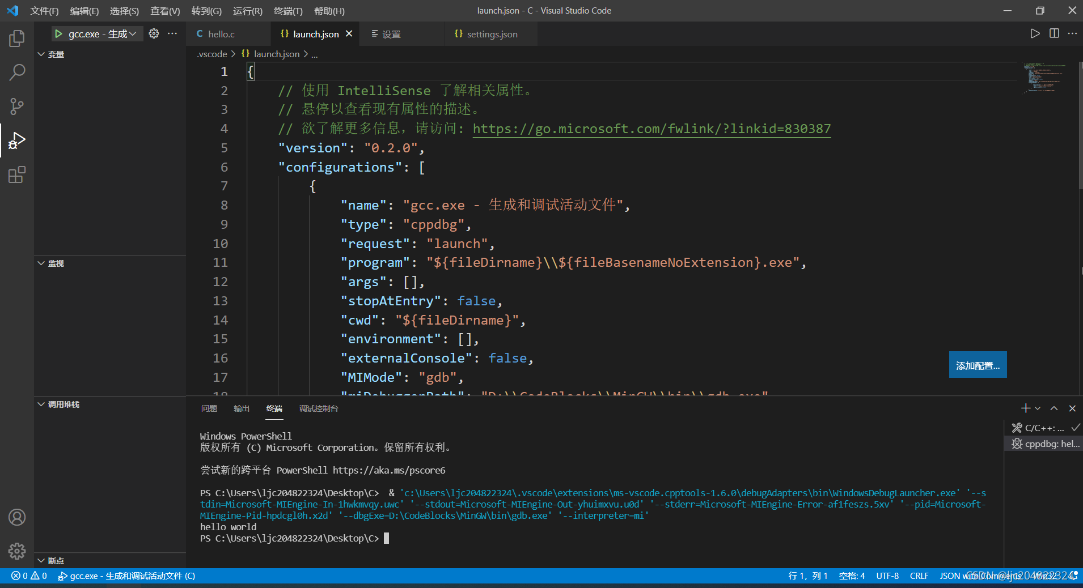This screenshot has width=1083, height=588.
Task: Open the 文件(F) menu
Action: [44, 11]
